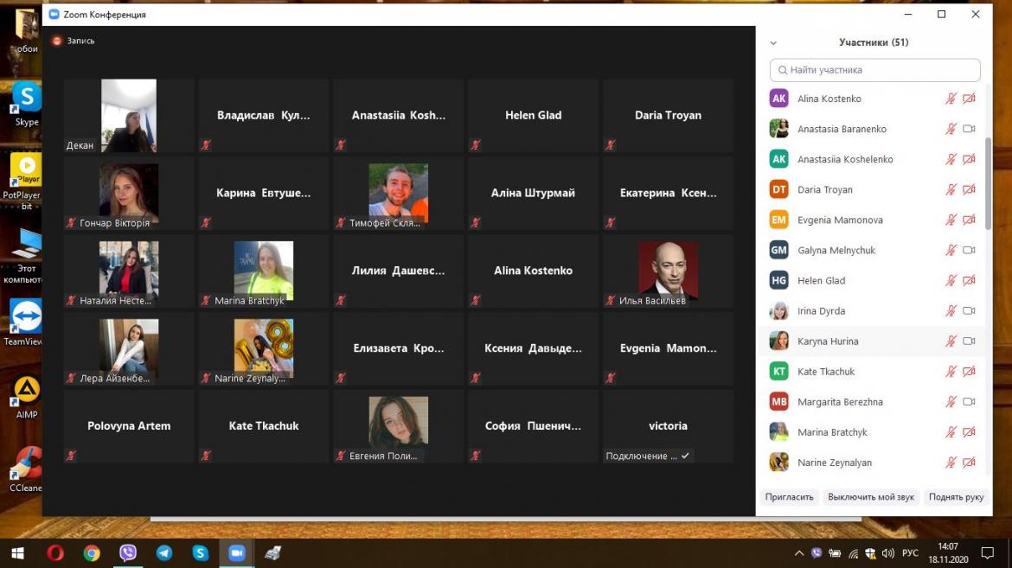Click muted mic icon beside Helen Glad
The height and width of the screenshot is (568, 1012).
pyautogui.click(x=951, y=280)
